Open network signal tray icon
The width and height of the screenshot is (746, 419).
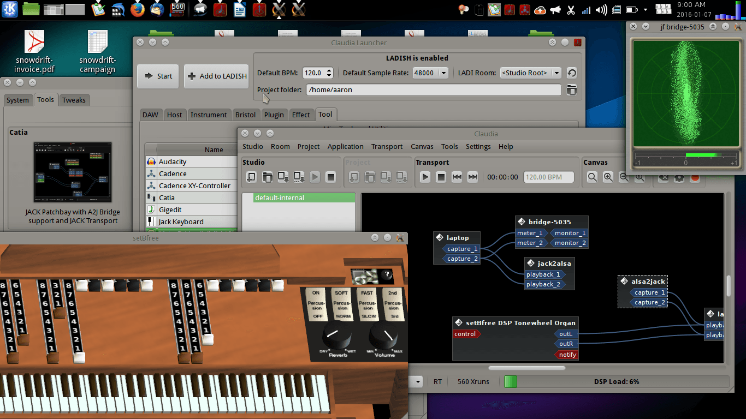586,10
